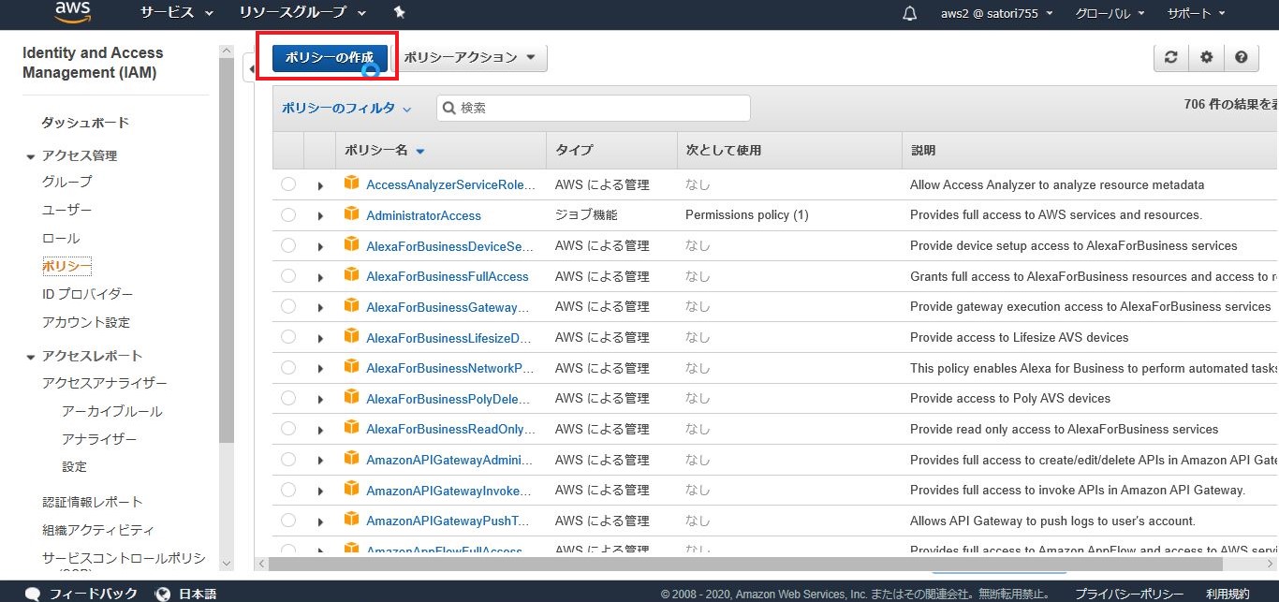The height and width of the screenshot is (602, 1279).
Task: Expand the AmazonAPIGatewayInvokeFullAccess row details
Action: pyautogui.click(x=320, y=492)
